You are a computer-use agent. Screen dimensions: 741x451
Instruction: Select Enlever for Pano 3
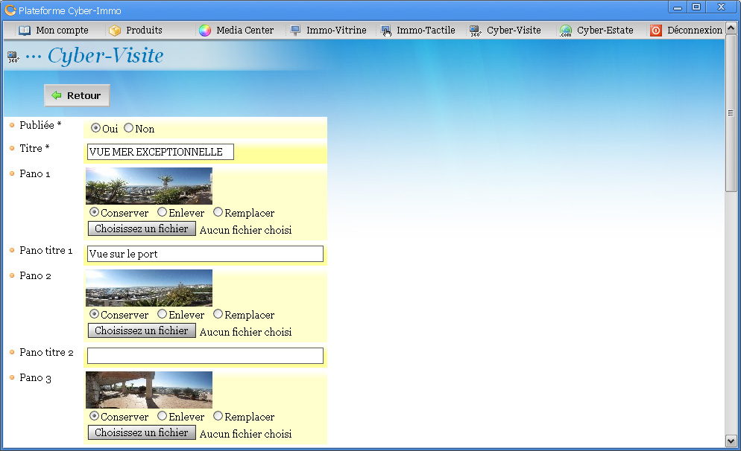click(162, 415)
